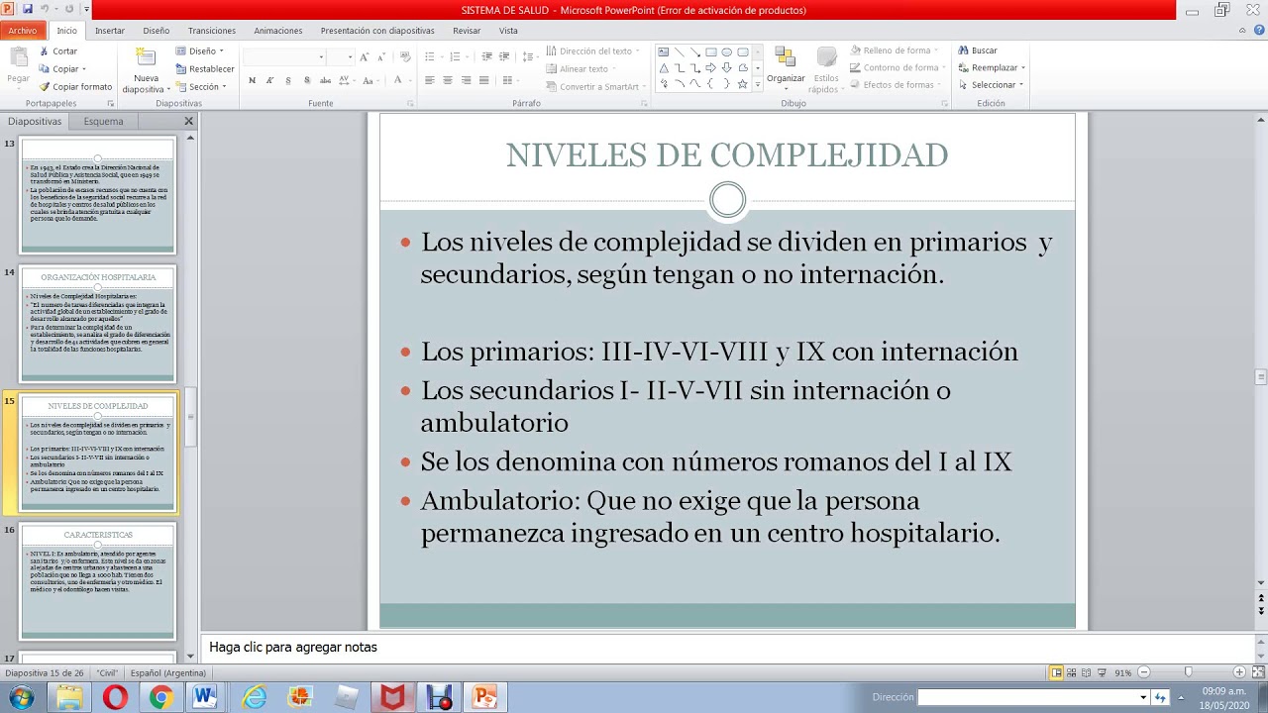The width and height of the screenshot is (1268, 713).
Task: Toggle strikethrough (abc) formatting
Action: (326, 80)
